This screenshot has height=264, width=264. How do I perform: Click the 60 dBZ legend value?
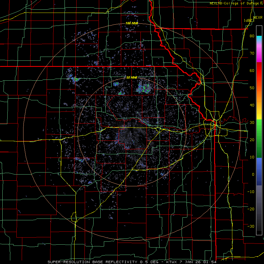[252, 70]
